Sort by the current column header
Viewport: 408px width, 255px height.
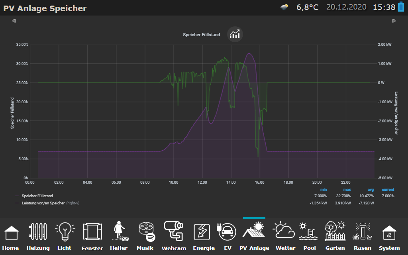(x=388, y=190)
